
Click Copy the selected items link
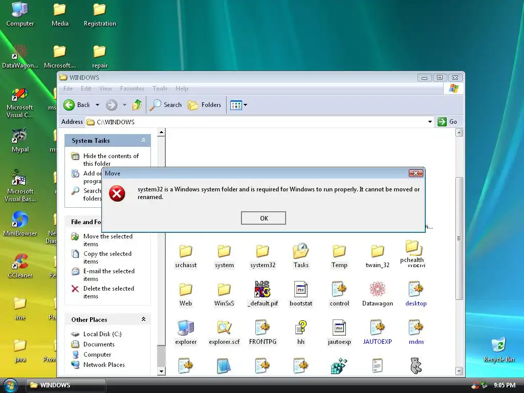(107, 257)
